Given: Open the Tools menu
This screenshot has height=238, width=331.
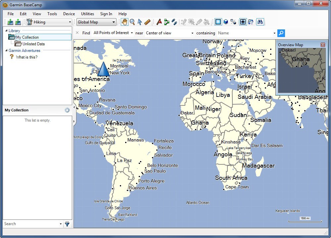Looking at the screenshot, I should pyautogui.click(x=52, y=14).
